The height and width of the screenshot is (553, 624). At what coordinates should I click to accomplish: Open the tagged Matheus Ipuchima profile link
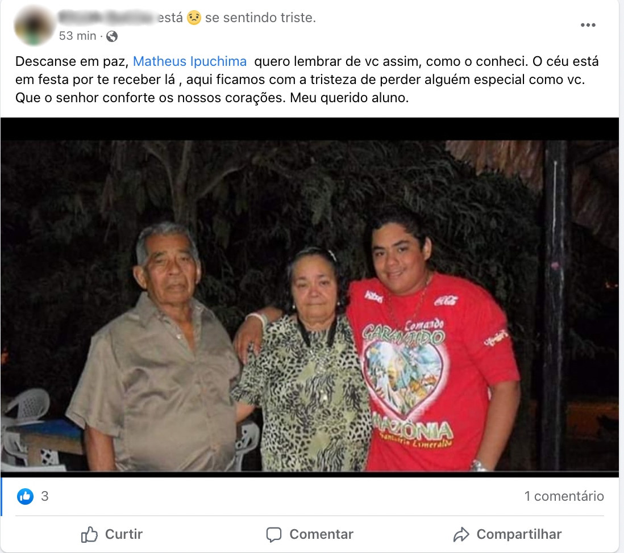(190, 61)
